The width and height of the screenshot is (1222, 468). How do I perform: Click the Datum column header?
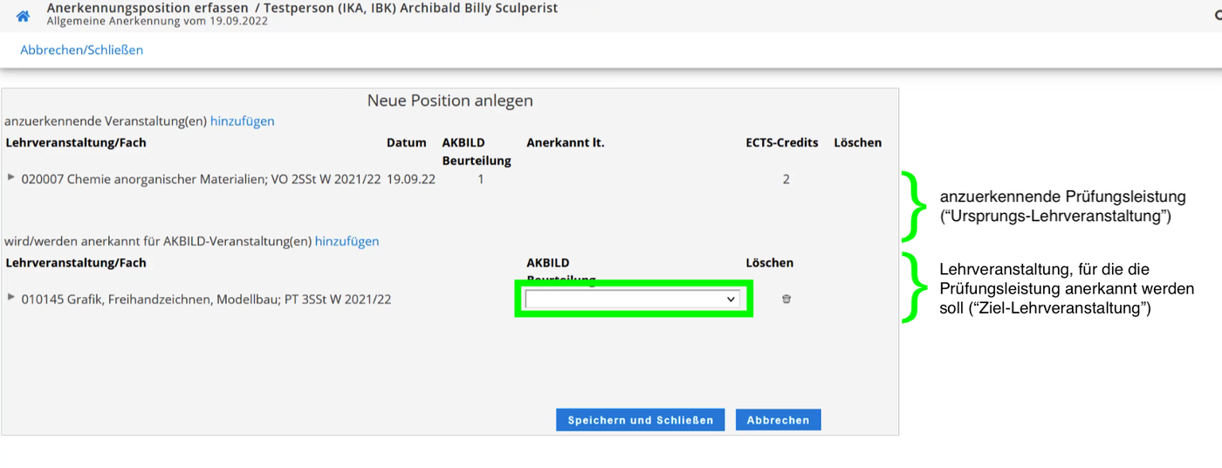(x=407, y=142)
